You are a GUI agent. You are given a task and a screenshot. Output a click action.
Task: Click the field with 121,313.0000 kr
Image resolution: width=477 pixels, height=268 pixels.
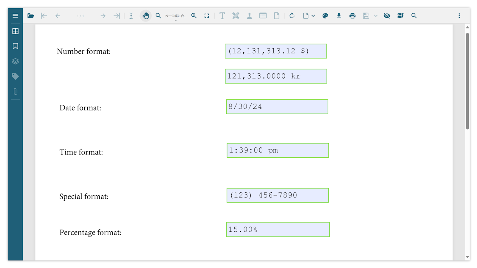click(276, 76)
